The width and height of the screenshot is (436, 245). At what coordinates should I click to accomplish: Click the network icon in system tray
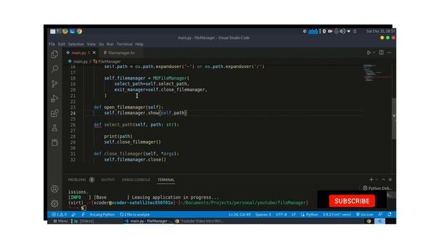(348, 31)
